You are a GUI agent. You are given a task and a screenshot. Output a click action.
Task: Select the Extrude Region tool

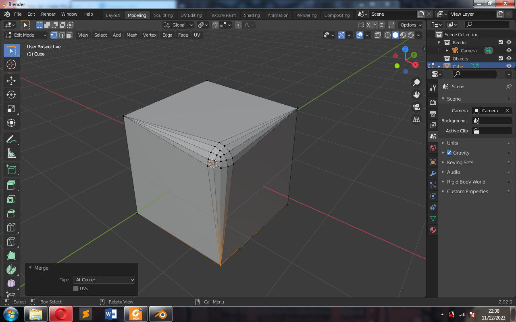tap(11, 185)
